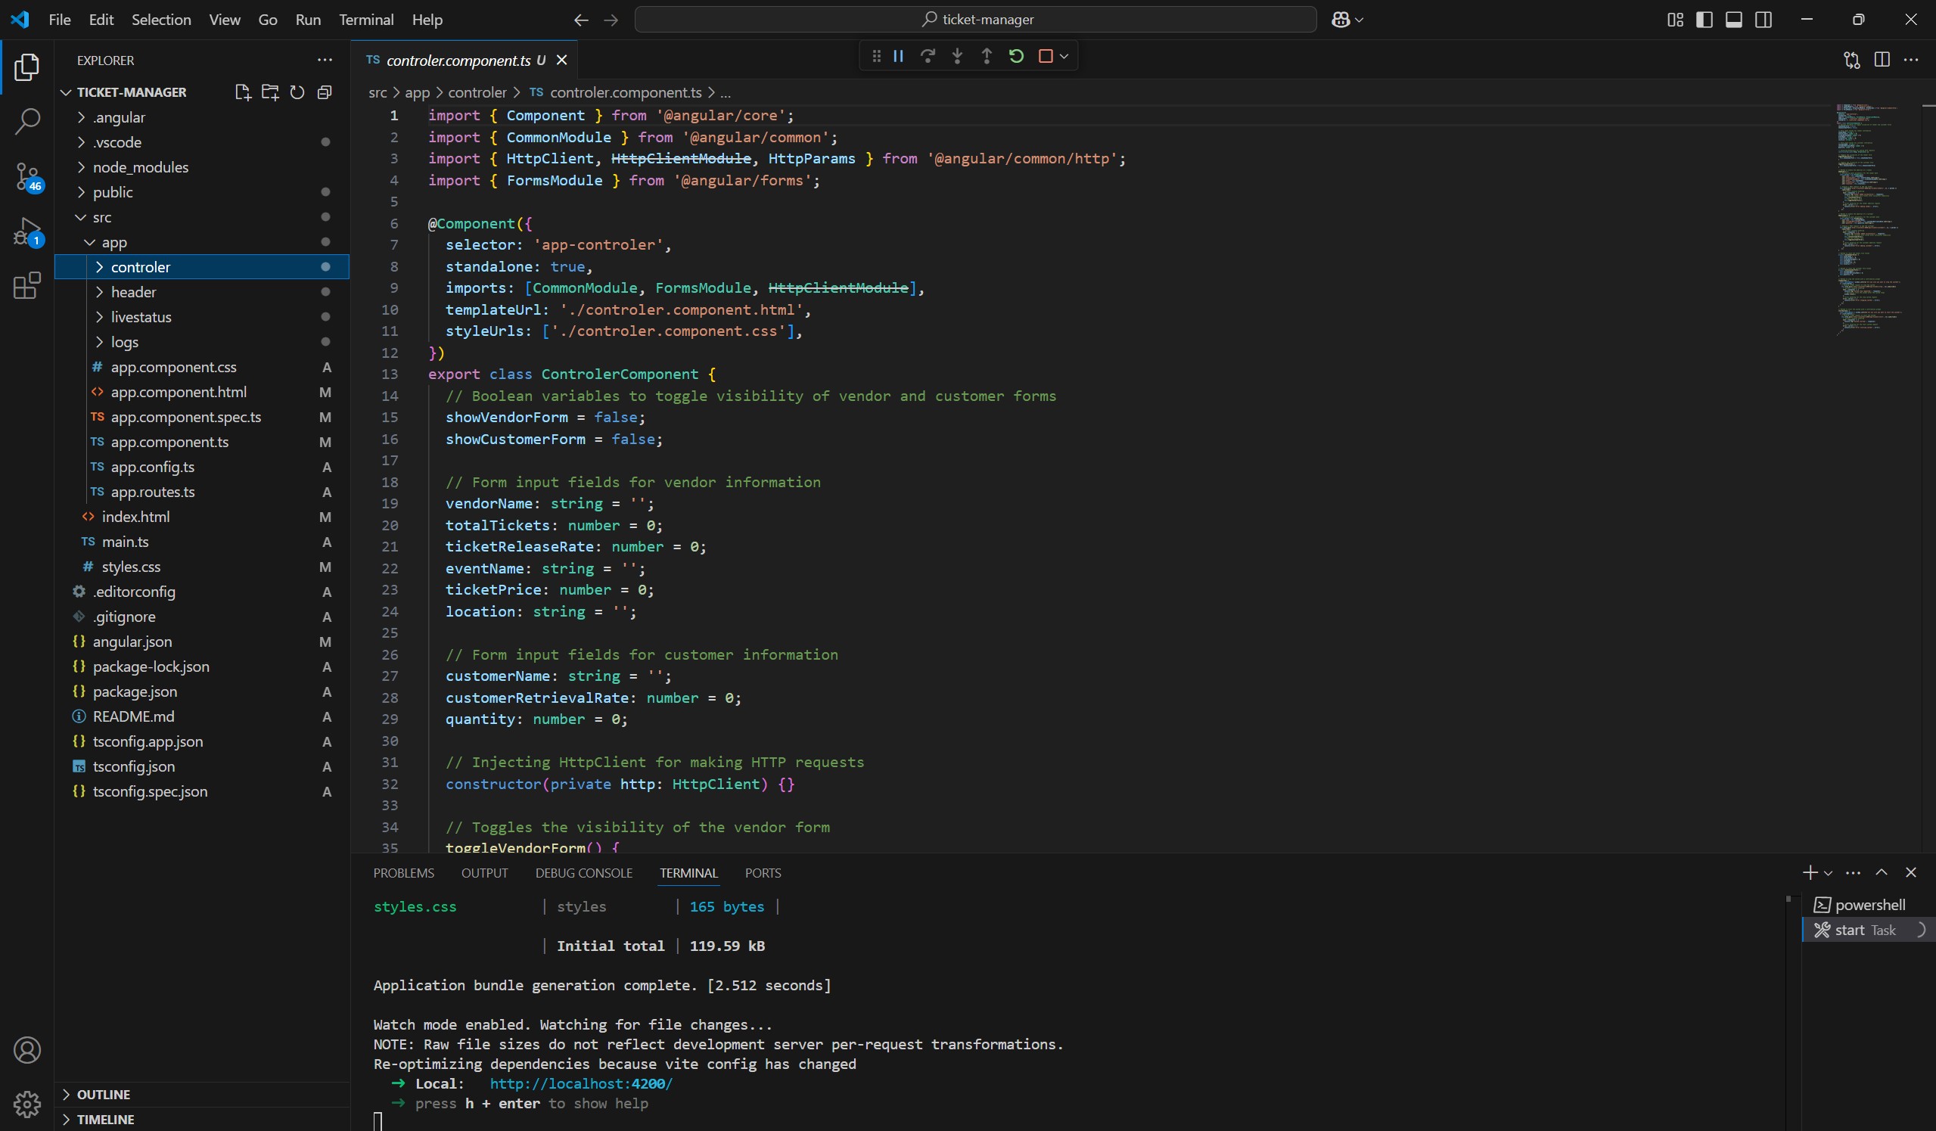Click the New Folder icon in Explorer
The image size is (1936, 1131).
point(270,92)
